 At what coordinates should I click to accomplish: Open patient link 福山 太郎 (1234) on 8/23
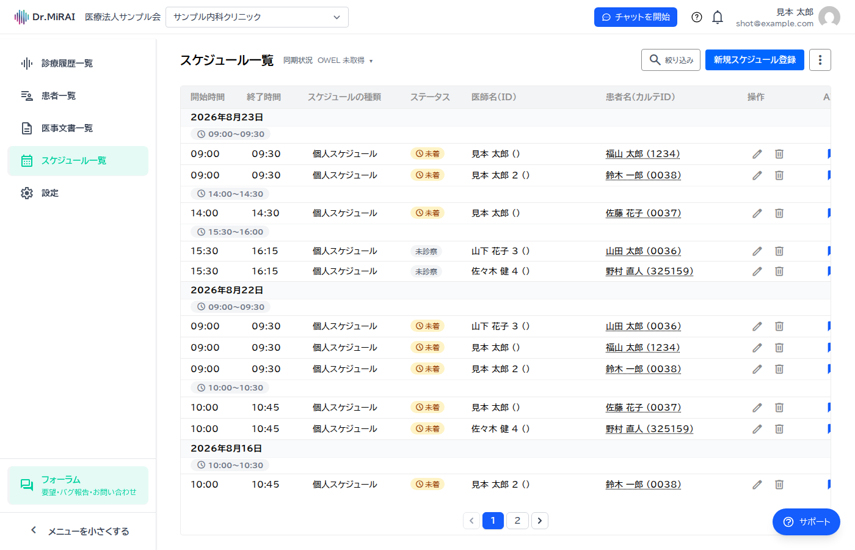pos(642,154)
